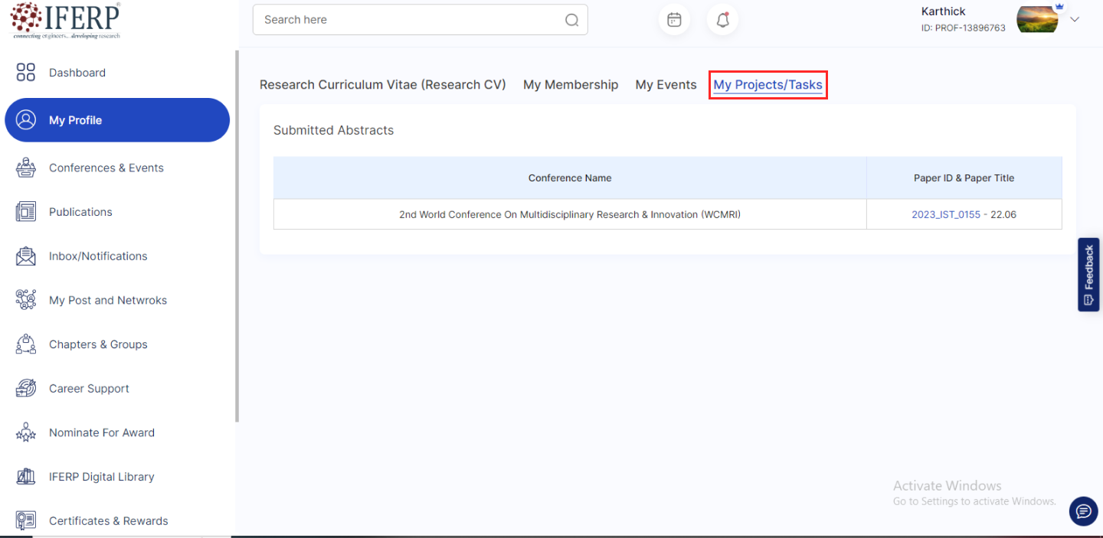
Task: Open Chapters & Groups menu item
Action: (98, 344)
